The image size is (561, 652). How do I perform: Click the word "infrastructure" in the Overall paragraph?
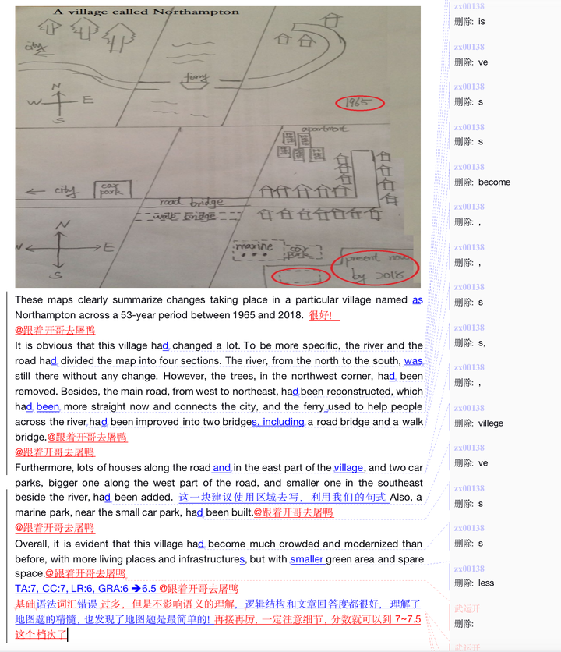pyautogui.click(x=209, y=559)
